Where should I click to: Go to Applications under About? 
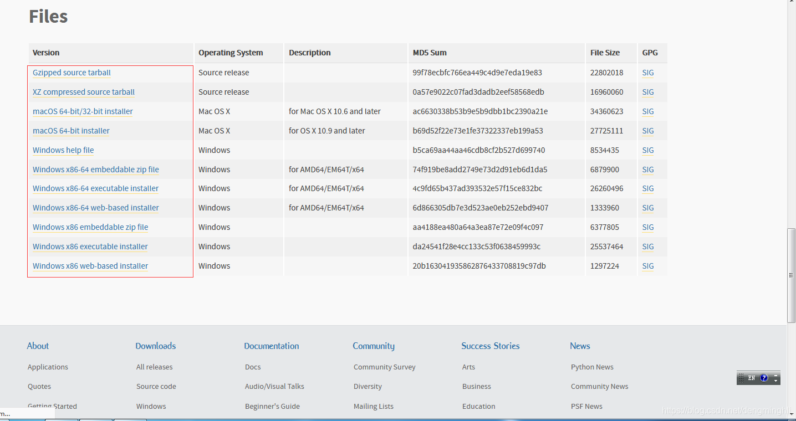pyautogui.click(x=48, y=367)
